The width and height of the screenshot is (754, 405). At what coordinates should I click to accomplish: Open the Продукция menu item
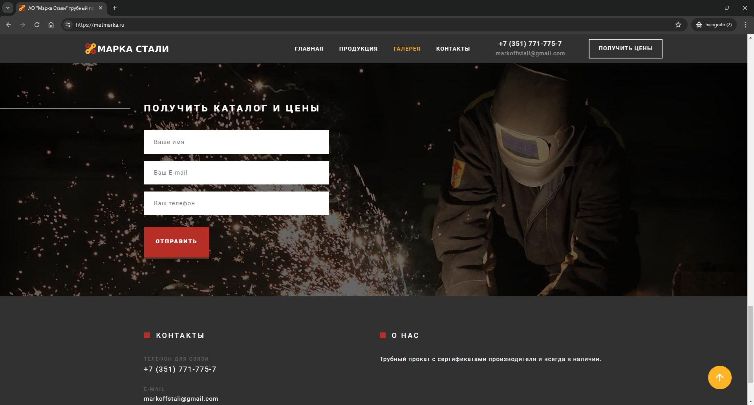pos(358,49)
